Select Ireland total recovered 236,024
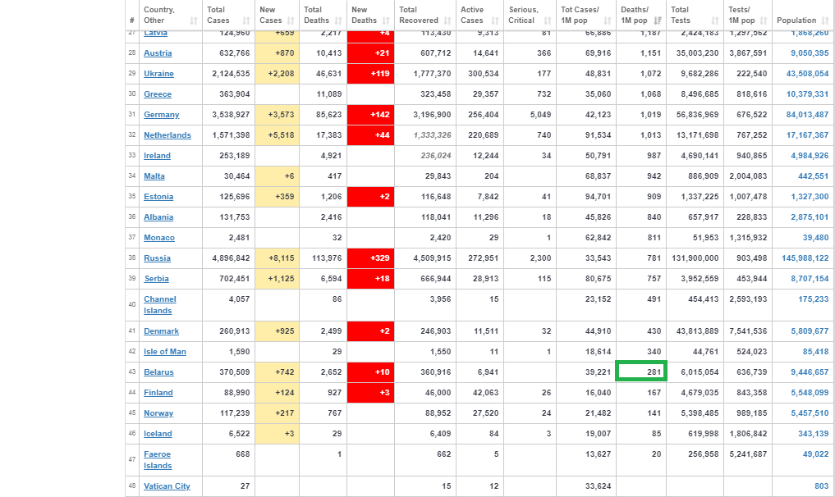Viewport: 835px width, 497px height. [436, 155]
